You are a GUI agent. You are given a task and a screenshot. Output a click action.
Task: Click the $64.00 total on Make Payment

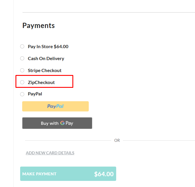[x=104, y=174]
